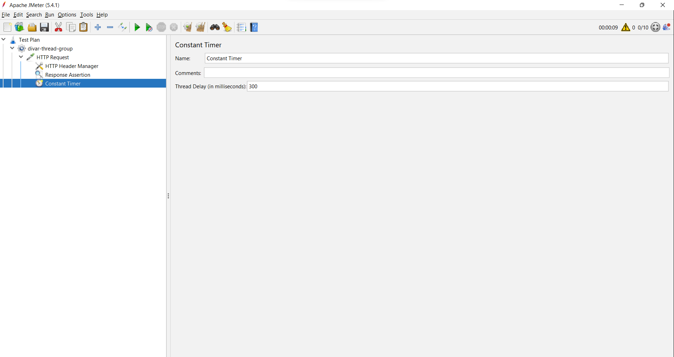Open the File menu
674x357 pixels.
(6, 15)
